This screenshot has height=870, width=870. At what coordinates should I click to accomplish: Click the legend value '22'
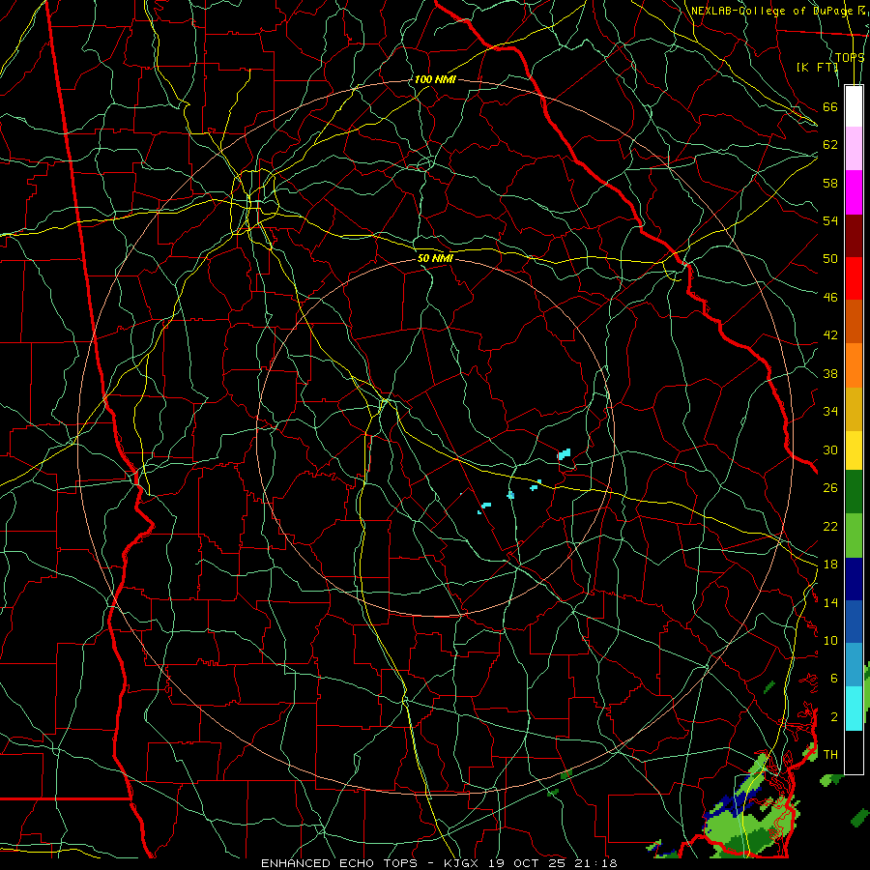[x=830, y=526]
